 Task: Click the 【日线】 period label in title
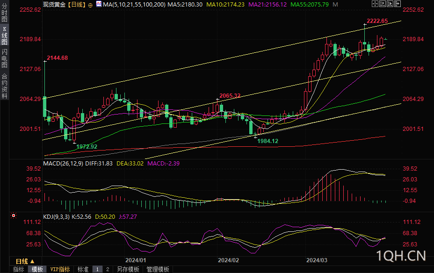(77, 5)
